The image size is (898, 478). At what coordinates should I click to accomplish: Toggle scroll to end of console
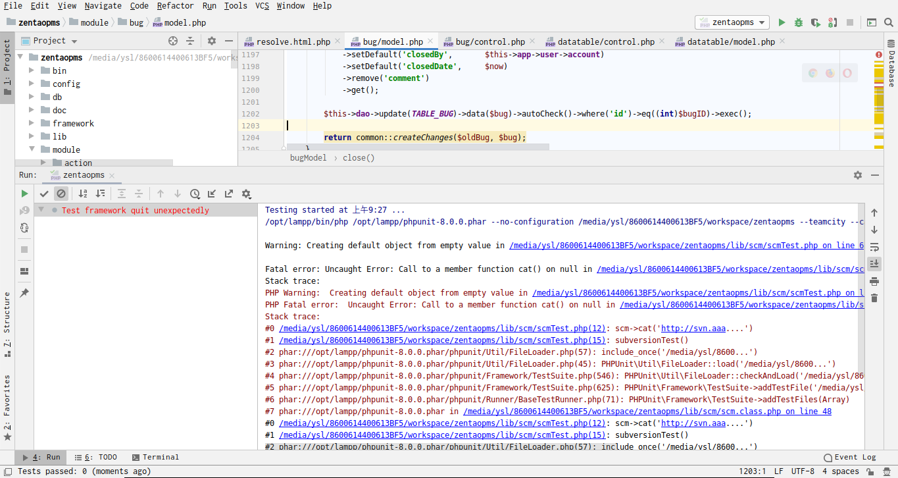point(874,264)
